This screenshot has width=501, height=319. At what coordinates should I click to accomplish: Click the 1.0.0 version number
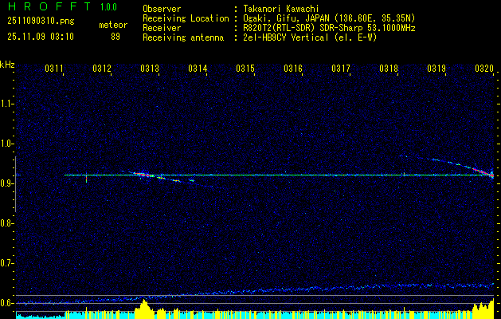coord(108,7)
